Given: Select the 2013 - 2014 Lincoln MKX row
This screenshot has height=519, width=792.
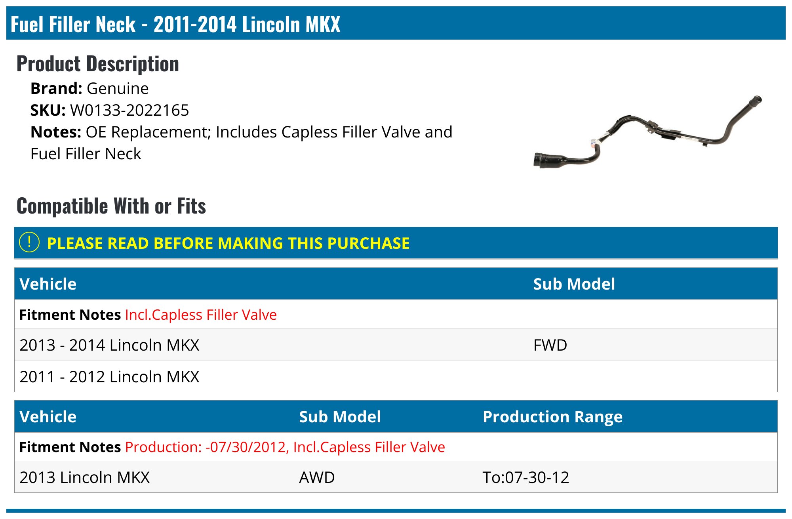Looking at the screenshot, I should [396, 345].
